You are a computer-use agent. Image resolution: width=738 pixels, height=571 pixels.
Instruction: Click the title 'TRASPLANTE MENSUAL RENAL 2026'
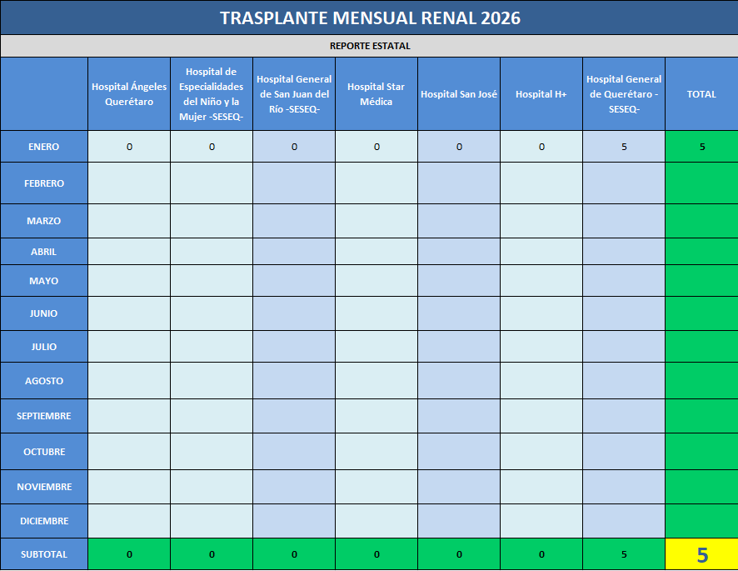[369, 18]
